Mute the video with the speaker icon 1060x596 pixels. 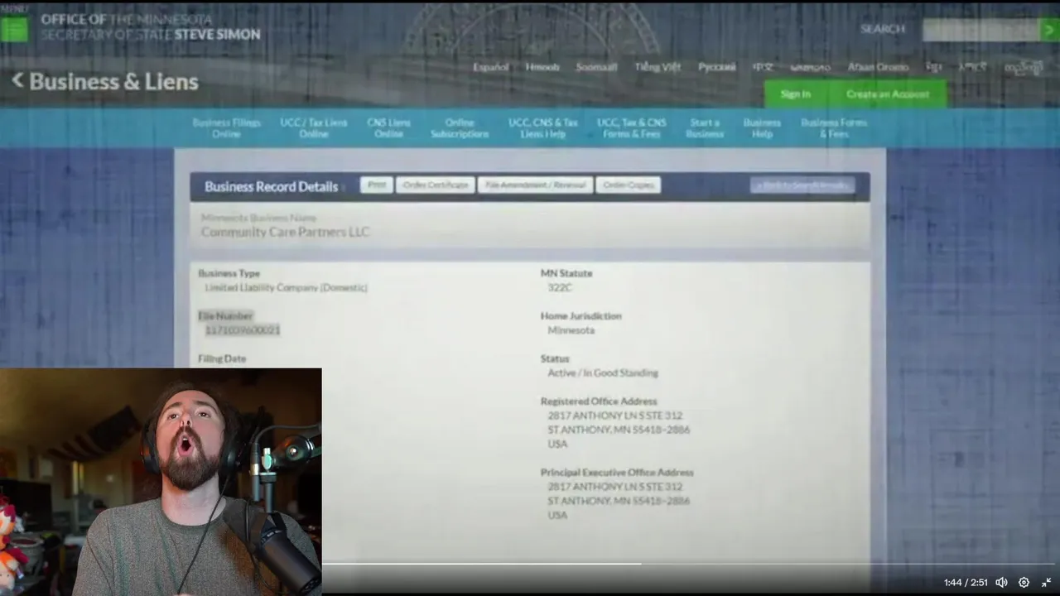1001,583
